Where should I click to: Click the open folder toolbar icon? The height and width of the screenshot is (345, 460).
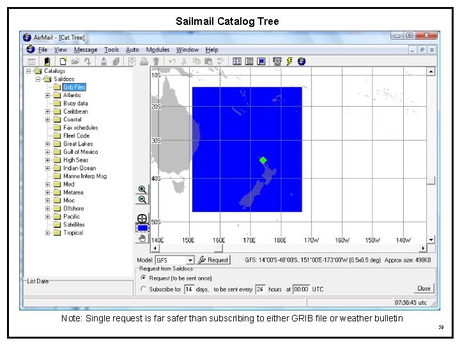coord(75,61)
